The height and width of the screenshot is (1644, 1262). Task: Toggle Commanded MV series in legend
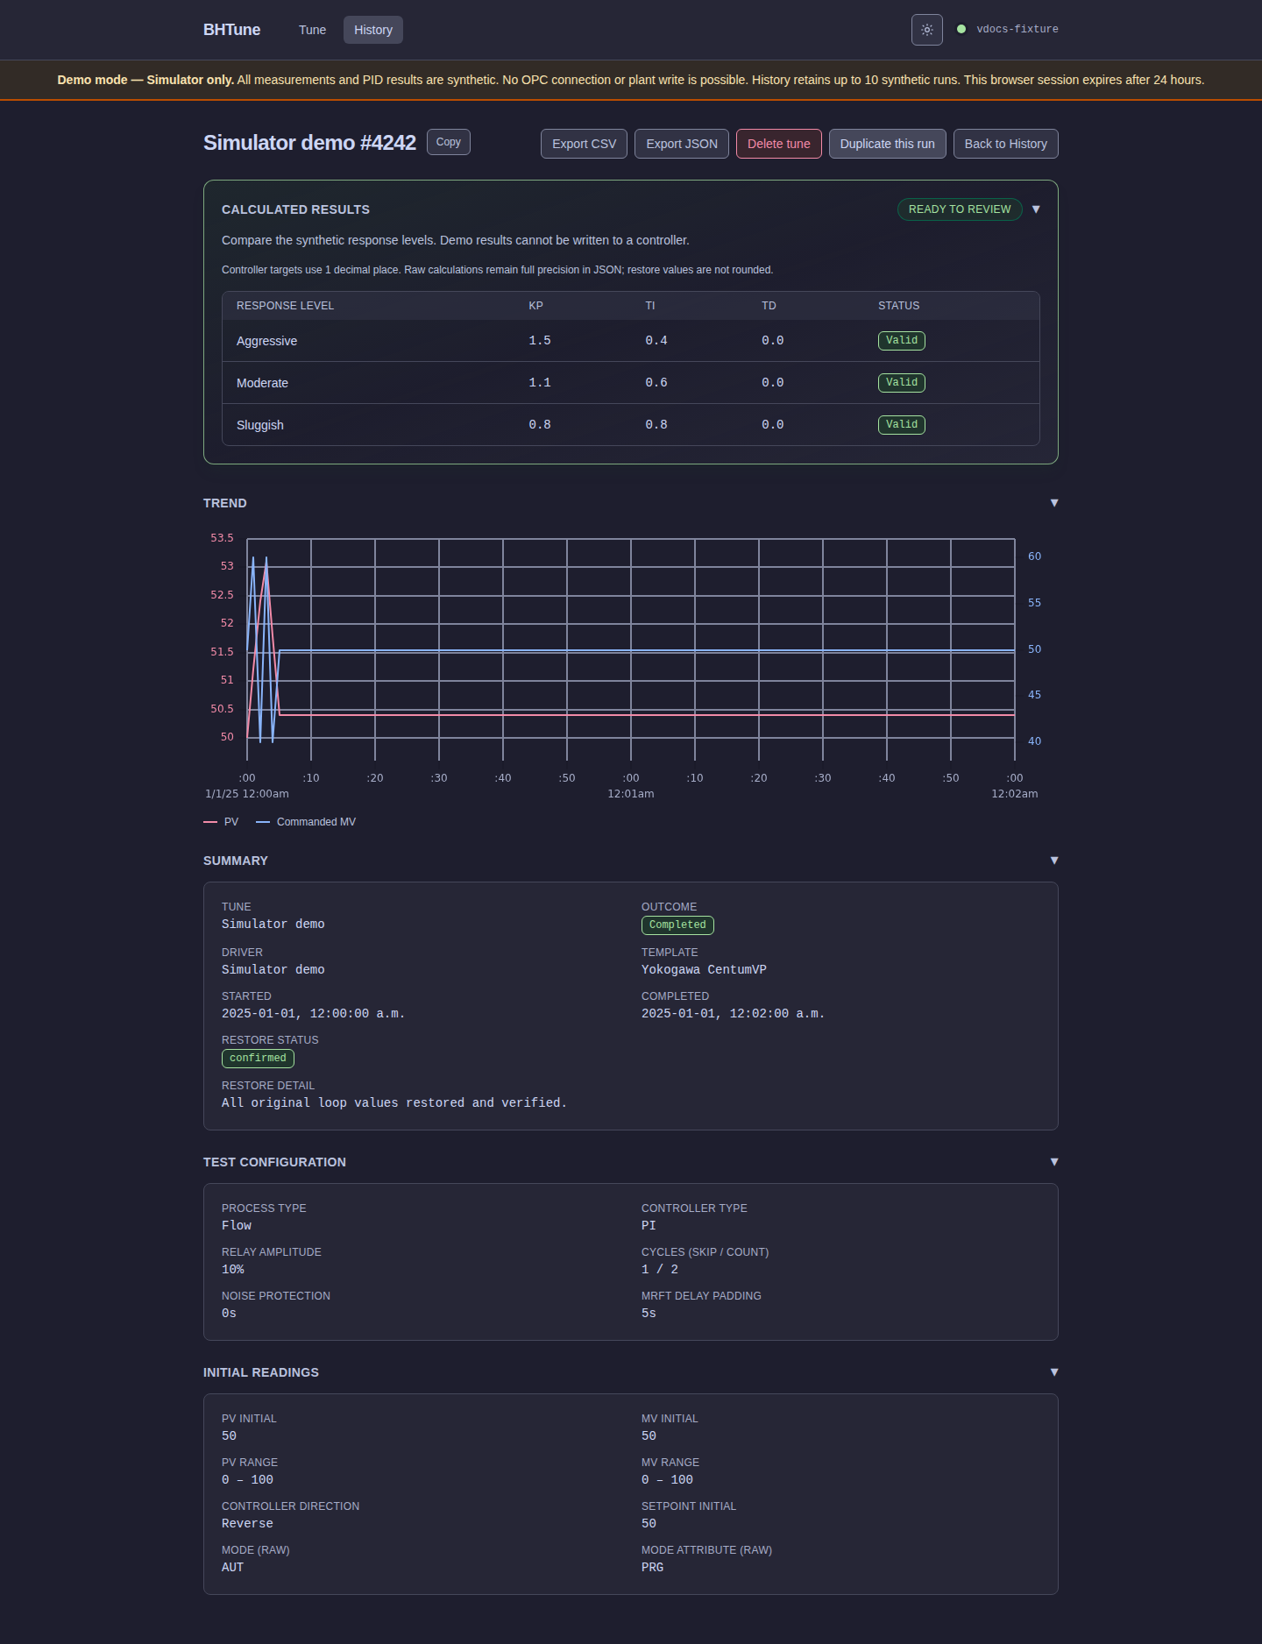click(x=306, y=822)
